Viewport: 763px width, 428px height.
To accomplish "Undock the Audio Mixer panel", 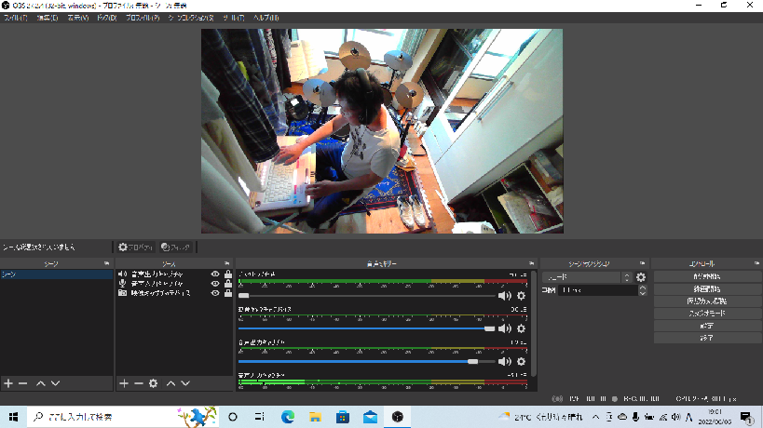I will pos(531,264).
